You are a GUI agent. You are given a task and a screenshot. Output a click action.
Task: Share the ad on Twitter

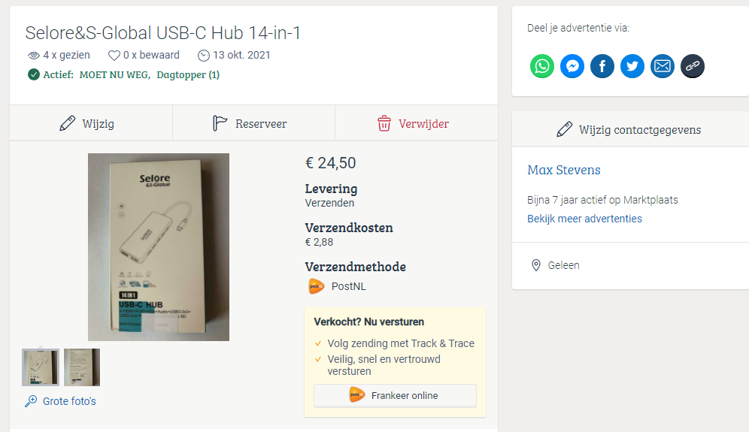coord(632,66)
